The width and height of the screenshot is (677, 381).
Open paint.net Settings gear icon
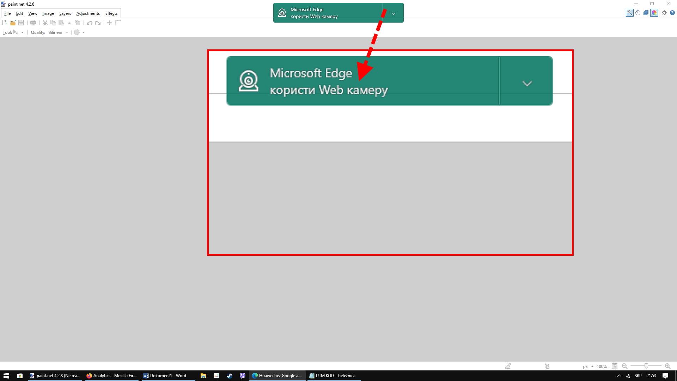[664, 13]
